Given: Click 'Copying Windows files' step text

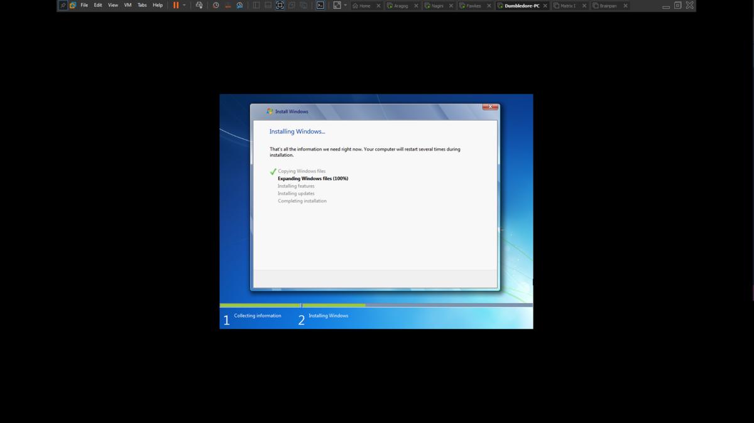Looking at the screenshot, I should pos(302,171).
